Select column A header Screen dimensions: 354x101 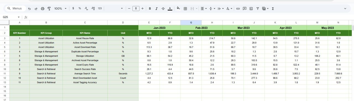click(20, 23)
